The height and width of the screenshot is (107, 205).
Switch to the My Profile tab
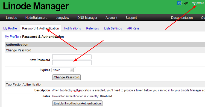(10, 28)
